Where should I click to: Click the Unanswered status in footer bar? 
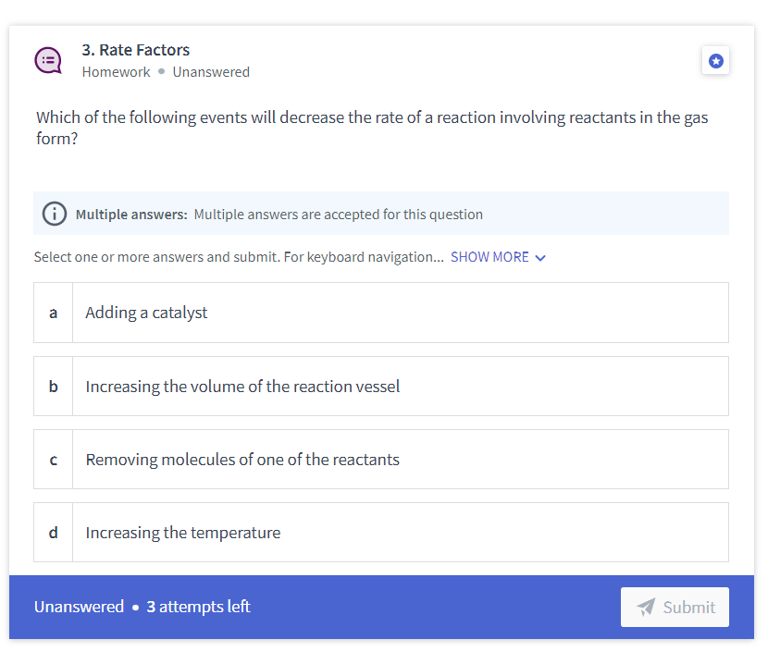tap(79, 607)
